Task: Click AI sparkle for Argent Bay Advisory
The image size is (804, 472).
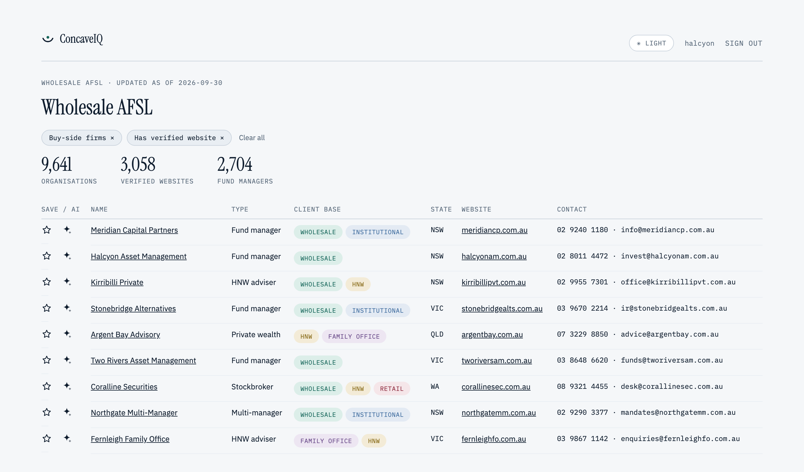Action: pos(67,334)
